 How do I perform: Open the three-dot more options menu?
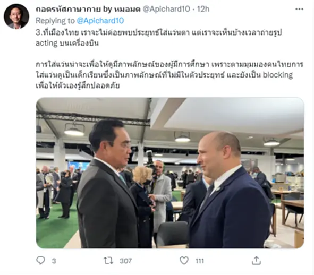point(299,9)
